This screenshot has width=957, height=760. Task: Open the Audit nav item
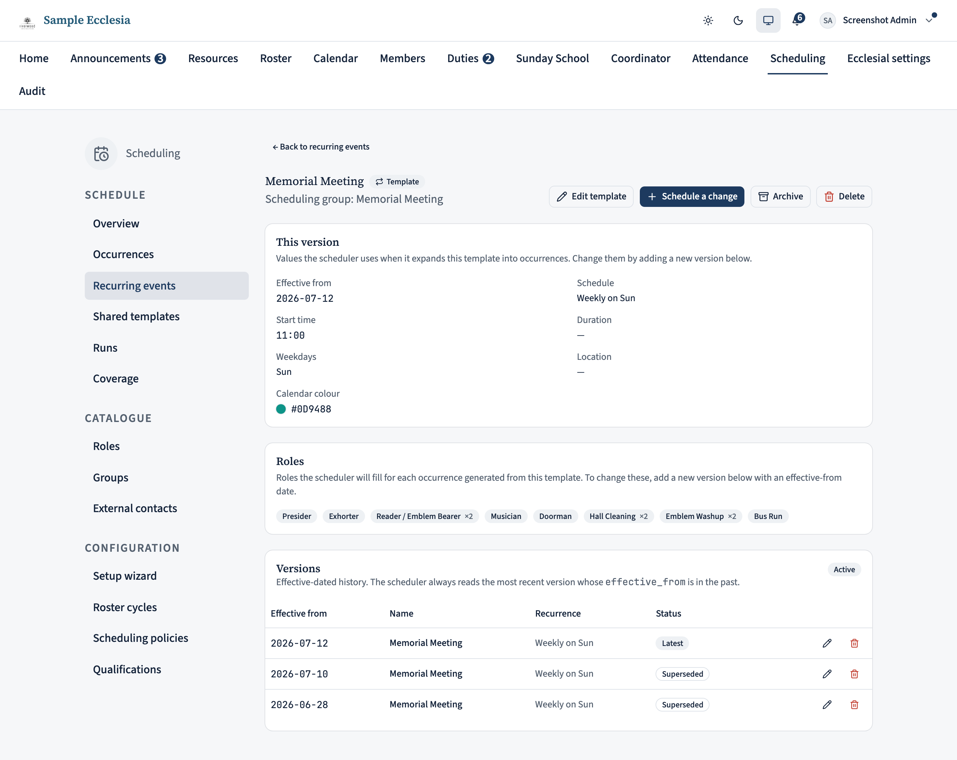pos(32,92)
